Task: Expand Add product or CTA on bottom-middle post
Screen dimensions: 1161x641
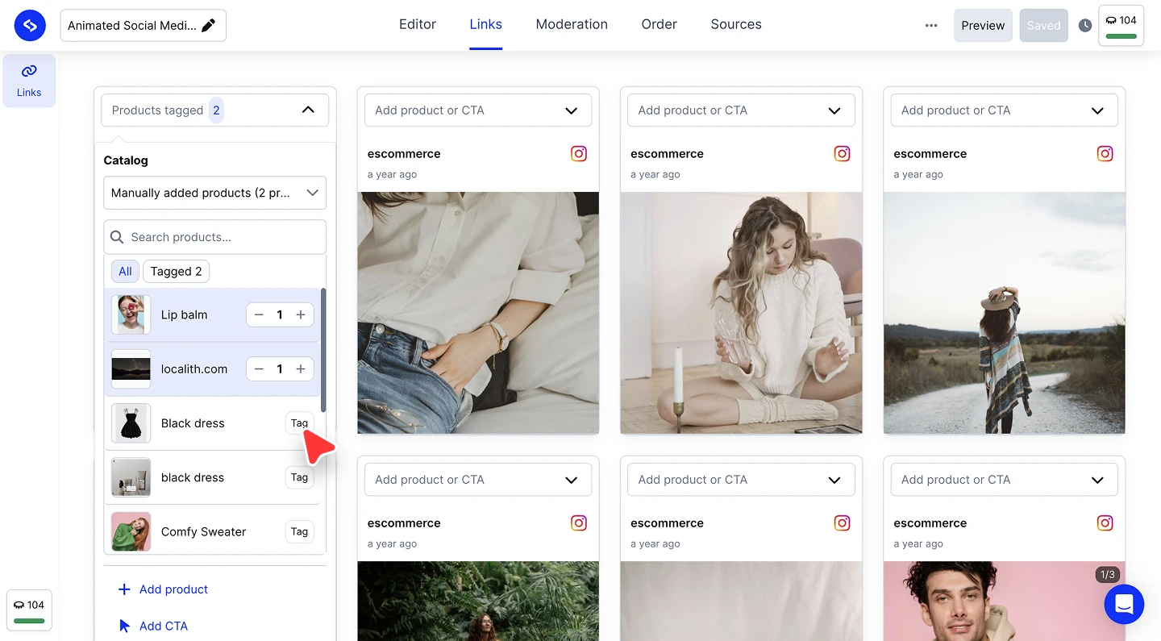Action: 741,480
